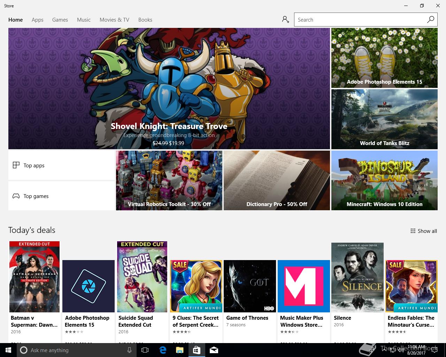
Task: Click the 7 seasons label
Action: (236, 325)
